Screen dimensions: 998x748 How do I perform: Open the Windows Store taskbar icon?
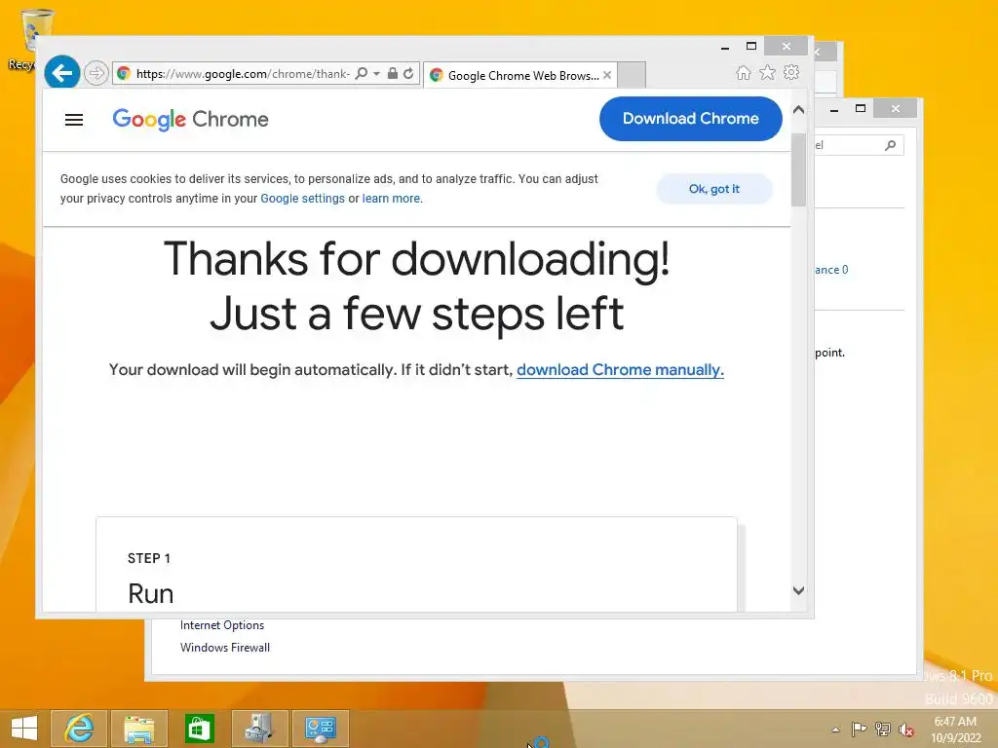pyautogui.click(x=199, y=729)
